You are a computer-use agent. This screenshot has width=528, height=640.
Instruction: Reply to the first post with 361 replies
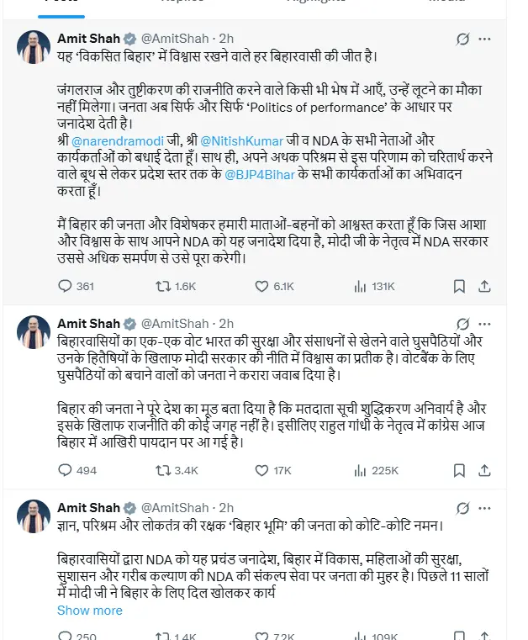pyautogui.click(x=66, y=286)
